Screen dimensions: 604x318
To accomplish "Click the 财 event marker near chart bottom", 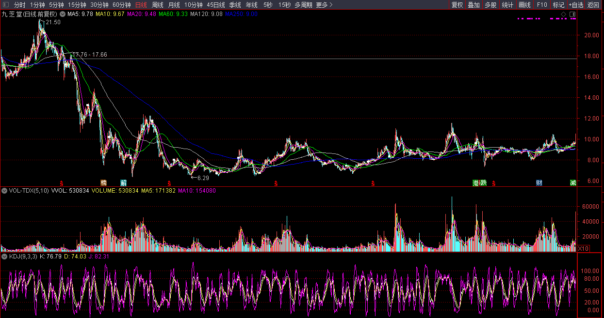I will tap(539, 183).
